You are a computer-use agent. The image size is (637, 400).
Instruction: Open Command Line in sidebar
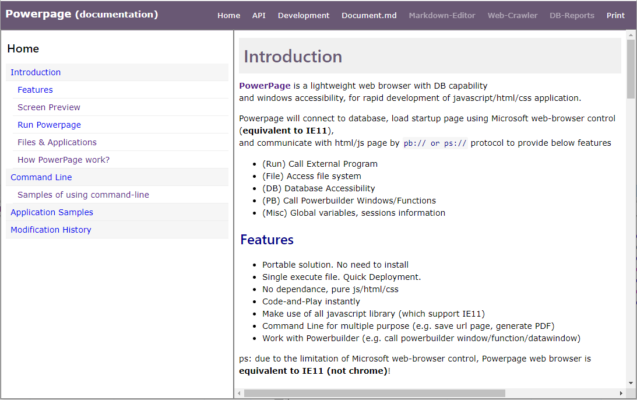[x=41, y=177]
